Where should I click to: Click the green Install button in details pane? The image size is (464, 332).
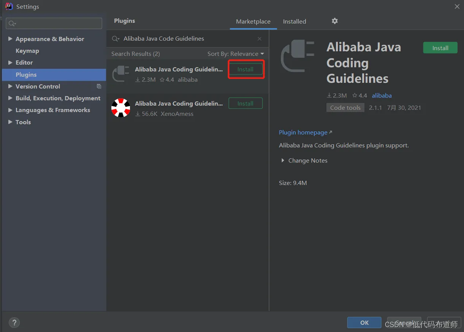pos(440,48)
